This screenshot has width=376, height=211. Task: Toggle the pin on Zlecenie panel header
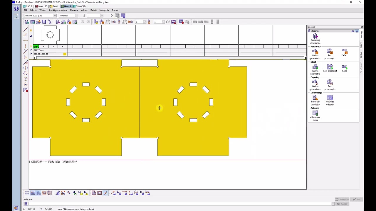point(353,31)
